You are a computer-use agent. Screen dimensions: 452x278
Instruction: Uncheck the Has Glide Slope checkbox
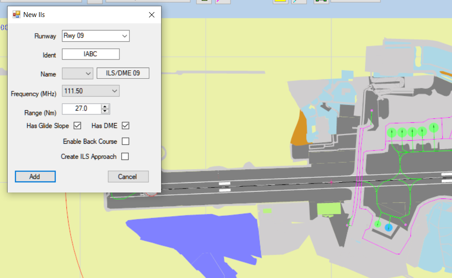coord(77,126)
